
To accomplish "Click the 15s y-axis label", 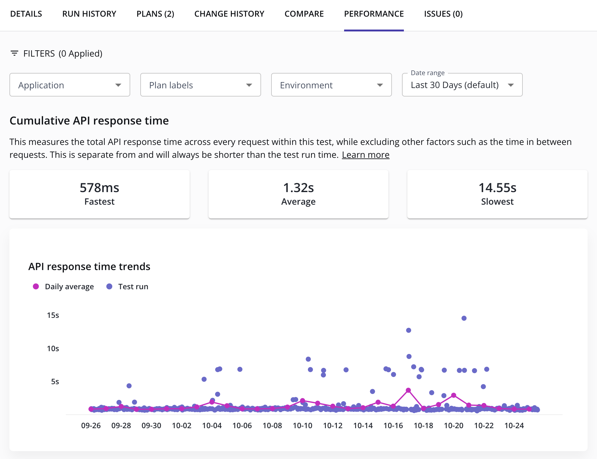I will (53, 315).
